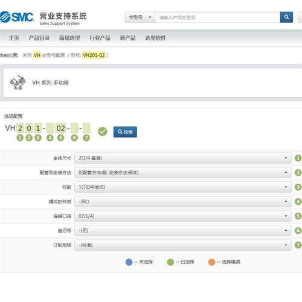Viewport: 302px width, 302px height.
Task: Open 行业产品 menu item
Action: pyautogui.click(x=100, y=38)
